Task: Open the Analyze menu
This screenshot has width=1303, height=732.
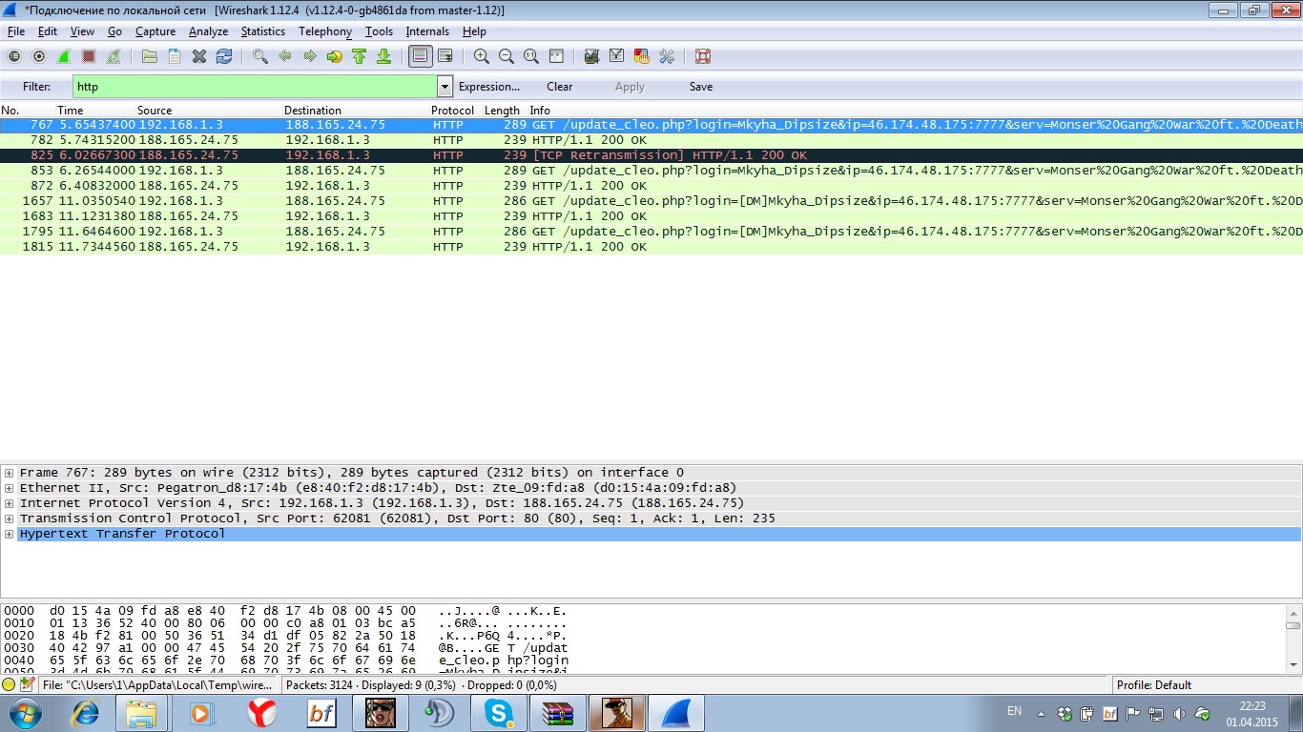Action: pos(208,31)
